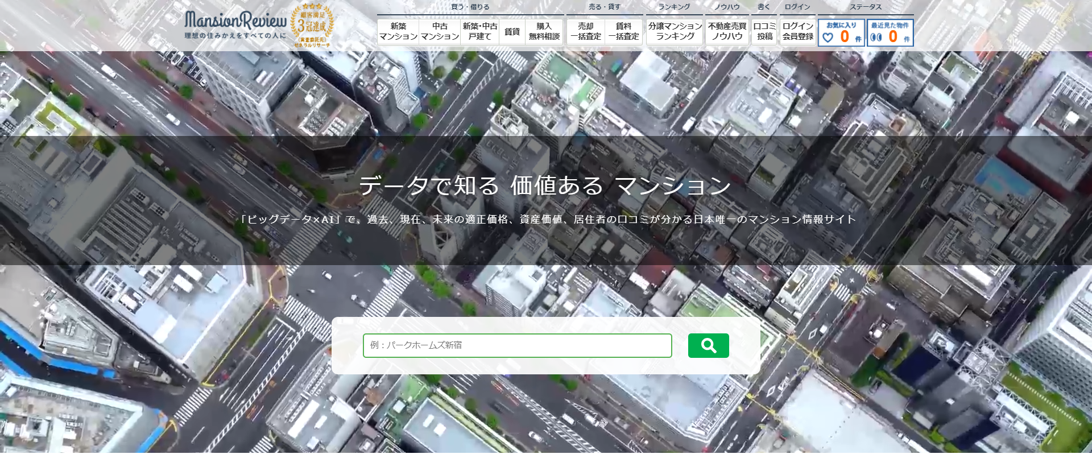Click the MansionReview logo
This screenshot has height=454, width=1092.
pos(235,21)
